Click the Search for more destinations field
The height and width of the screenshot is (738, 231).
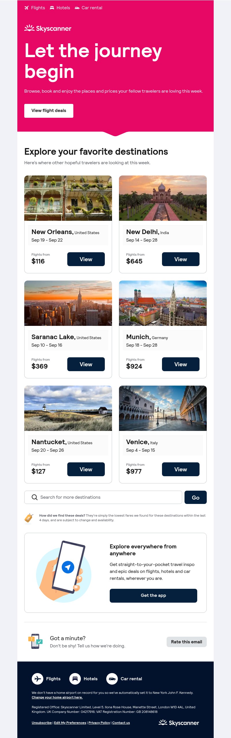click(x=103, y=497)
